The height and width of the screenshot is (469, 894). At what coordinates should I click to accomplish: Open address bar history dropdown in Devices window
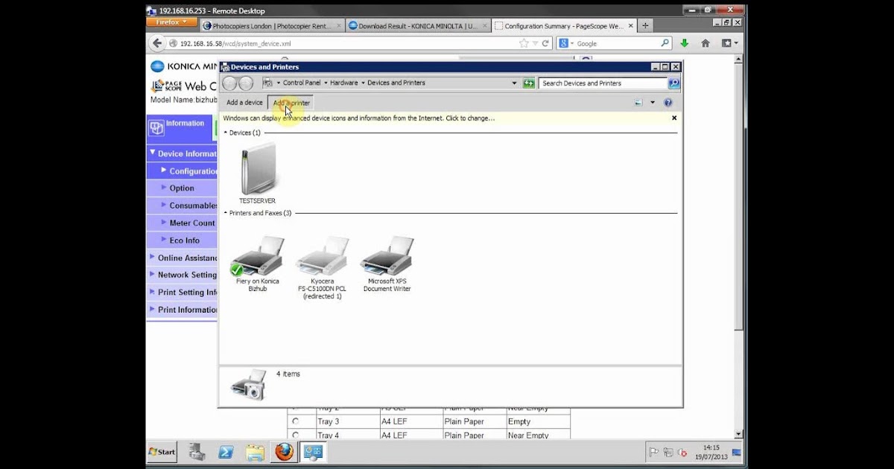(x=514, y=83)
